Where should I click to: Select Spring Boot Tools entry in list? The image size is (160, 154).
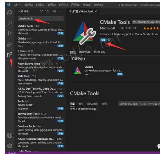[x=40, y=117]
